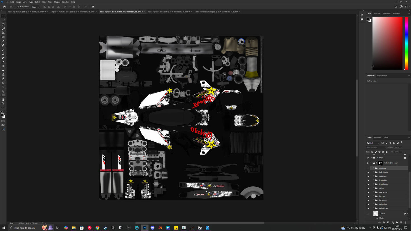Select the Eraser tool
The image size is (411, 231).
[3, 62]
